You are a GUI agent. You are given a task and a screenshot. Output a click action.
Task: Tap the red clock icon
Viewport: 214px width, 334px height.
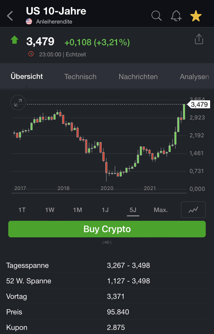31,54
